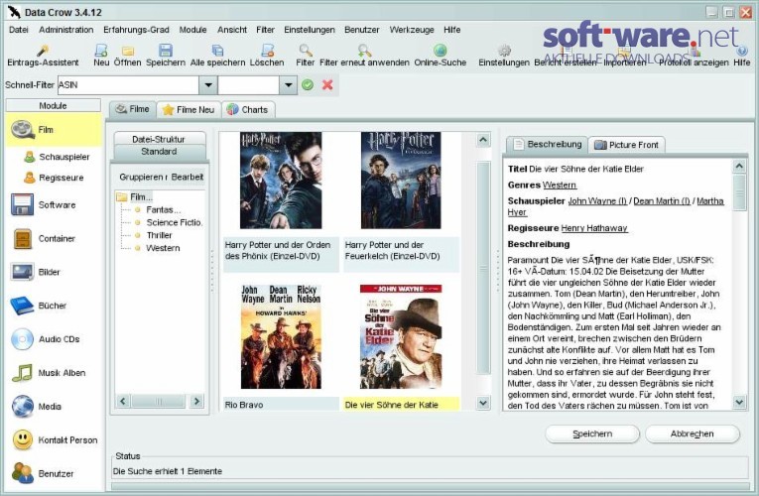Click Alle speichern in toolbar

pos(218,56)
